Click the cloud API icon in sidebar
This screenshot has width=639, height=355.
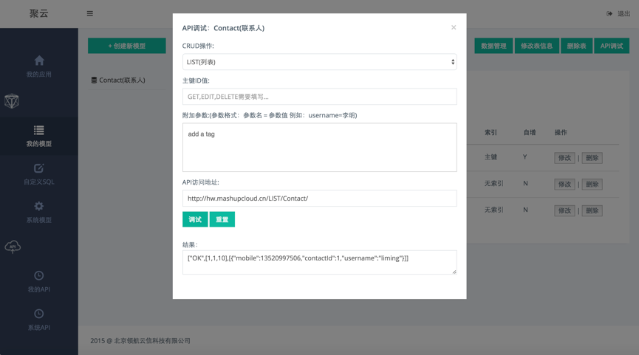(x=13, y=247)
